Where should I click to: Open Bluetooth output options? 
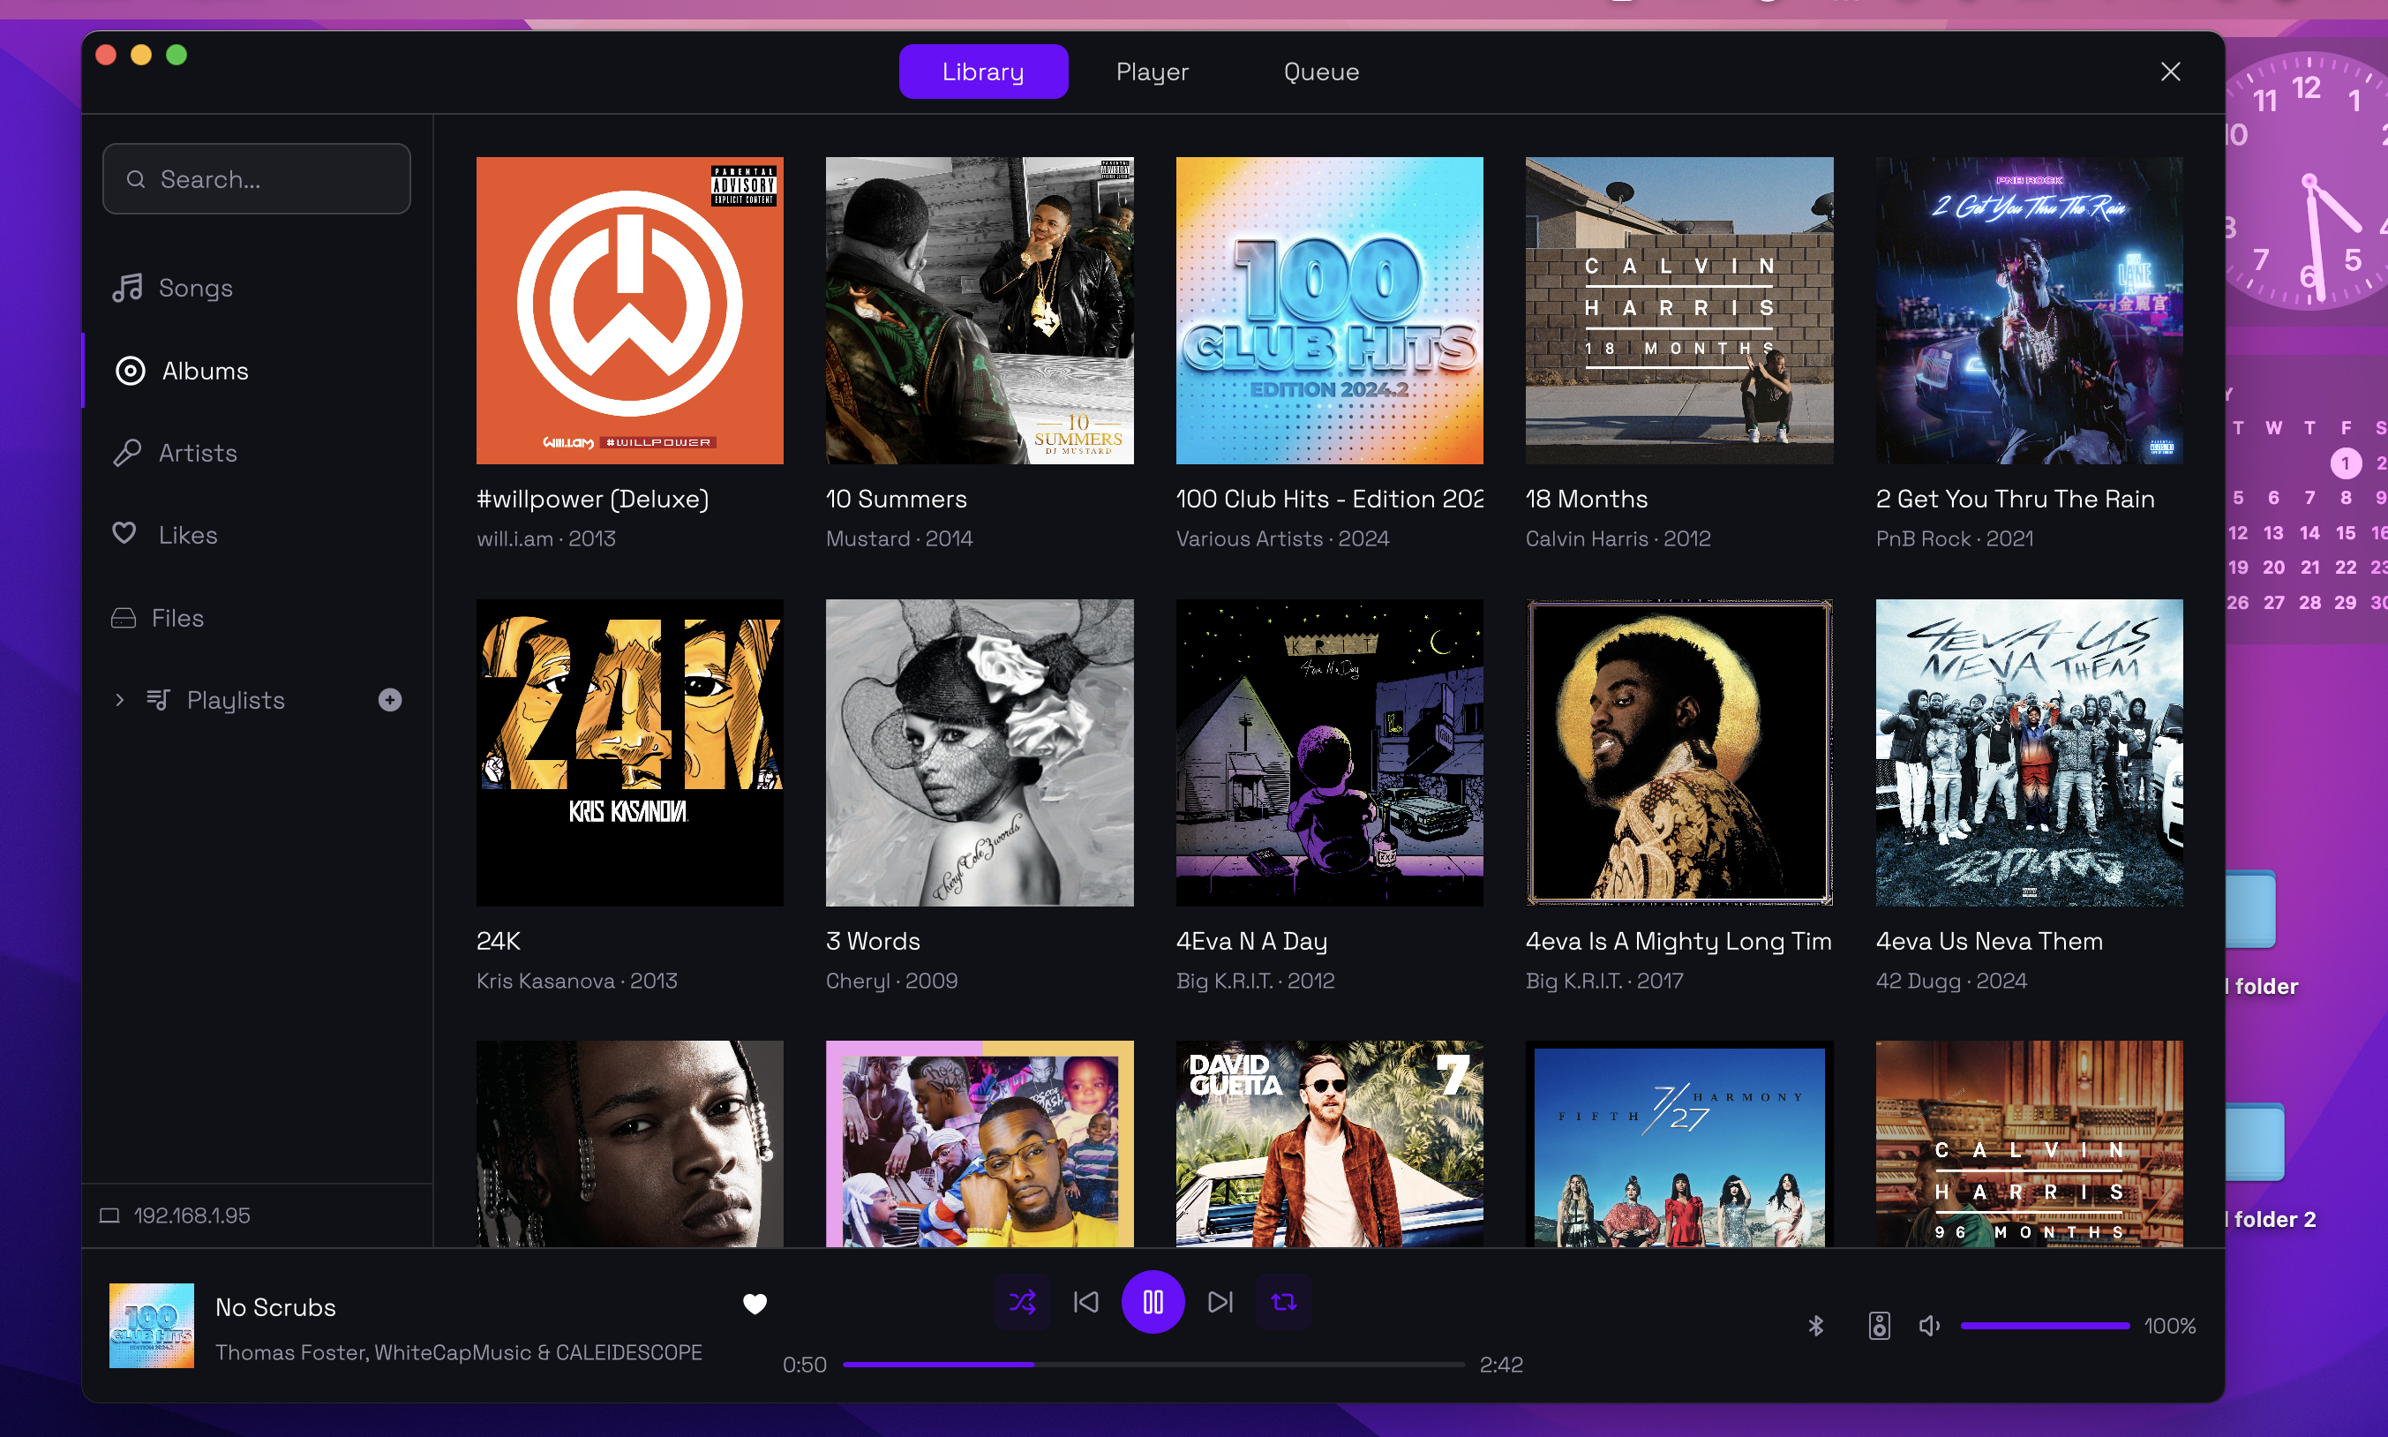click(x=1816, y=1326)
